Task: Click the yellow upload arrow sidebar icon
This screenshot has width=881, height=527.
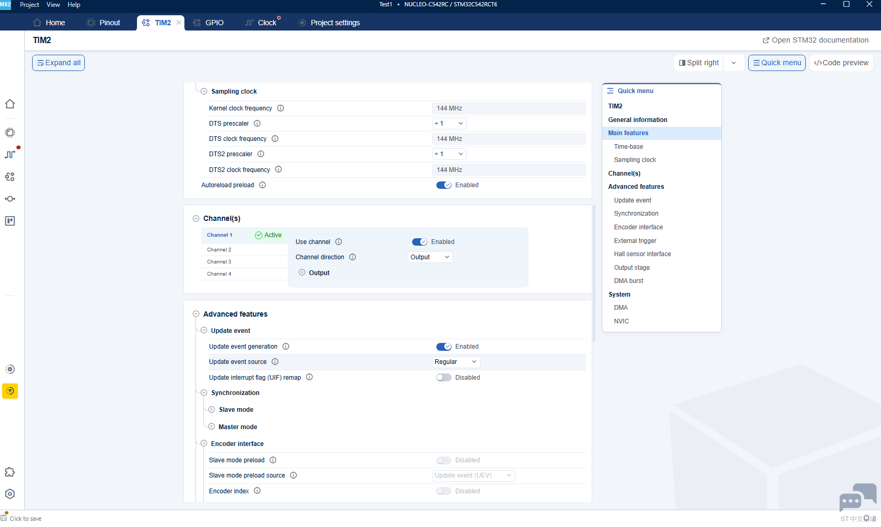Action: 10,391
